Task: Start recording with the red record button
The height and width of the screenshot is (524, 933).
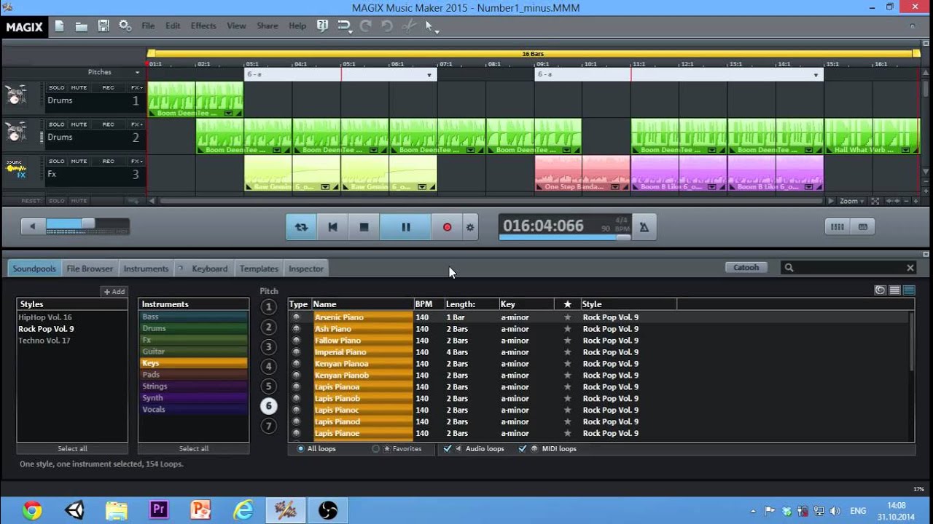Action: pyautogui.click(x=447, y=227)
